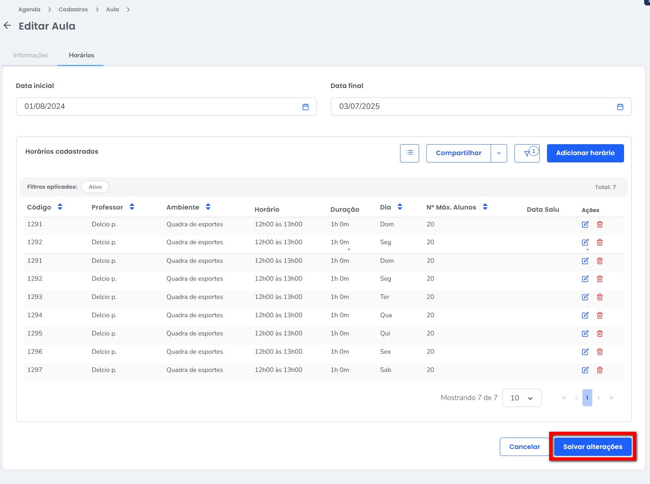Edit the schedule row with code 1297
The width and height of the screenshot is (650, 484).
coord(585,370)
